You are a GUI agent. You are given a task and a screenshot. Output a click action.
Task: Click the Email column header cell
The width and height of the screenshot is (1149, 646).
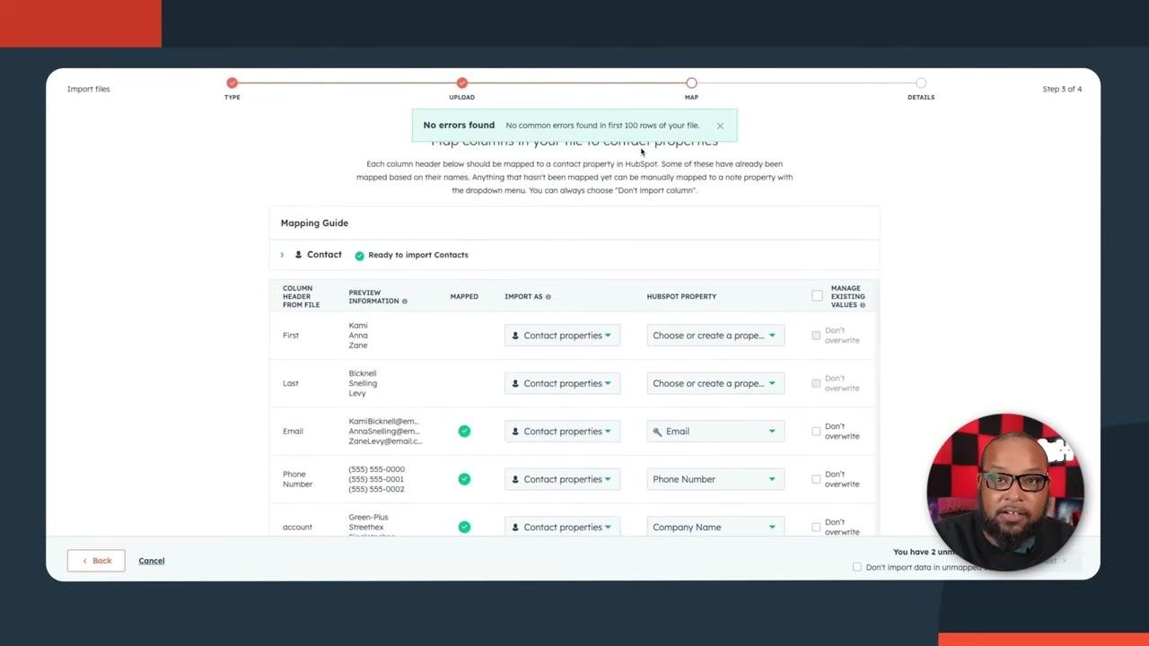click(294, 432)
